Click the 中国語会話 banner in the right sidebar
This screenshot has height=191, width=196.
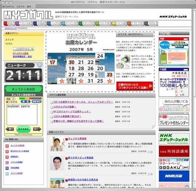point(174,82)
